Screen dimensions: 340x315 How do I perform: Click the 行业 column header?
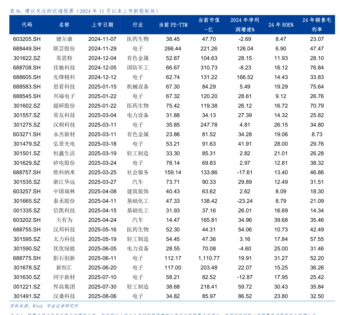138,25
